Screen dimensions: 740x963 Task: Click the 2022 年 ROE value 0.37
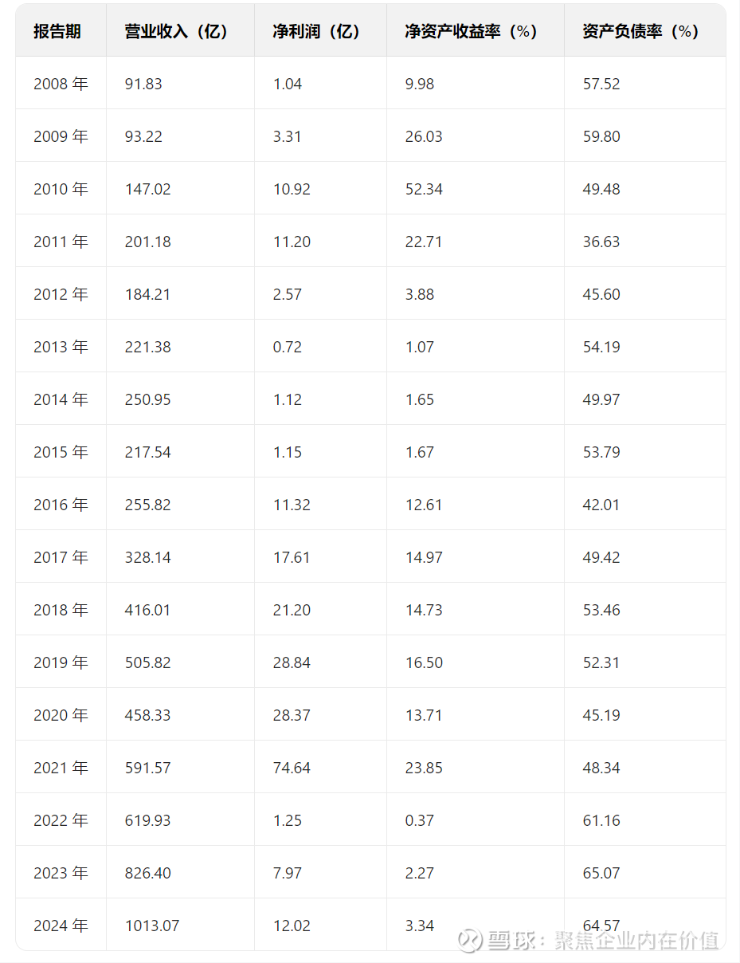tap(420, 820)
